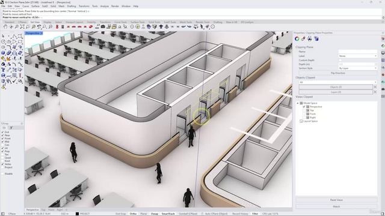Open the Label dropdown set to None
The height and width of the screenshot is (216, 385).
point(358,56)
